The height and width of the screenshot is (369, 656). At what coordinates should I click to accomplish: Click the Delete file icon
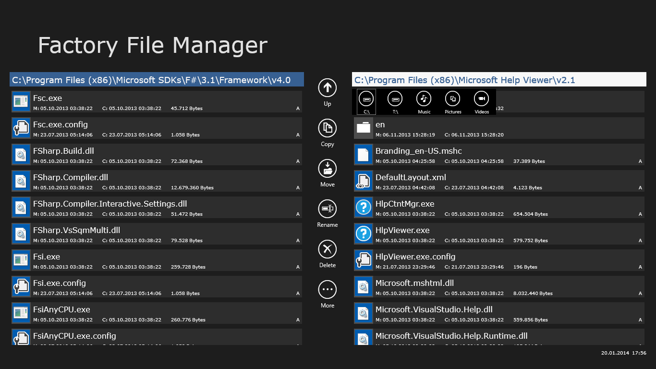pyautogui.click(x=327, y=249)
